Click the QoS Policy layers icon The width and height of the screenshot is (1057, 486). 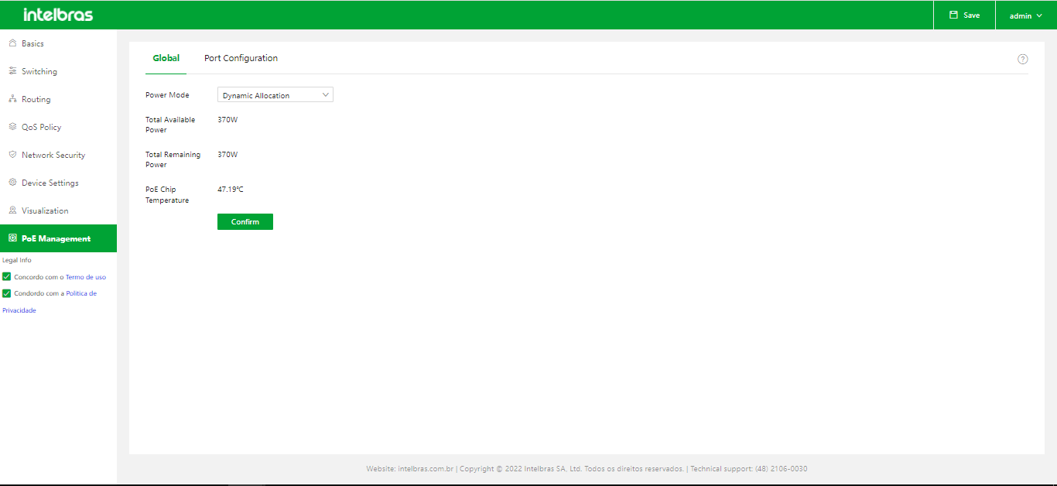point(12,127)
